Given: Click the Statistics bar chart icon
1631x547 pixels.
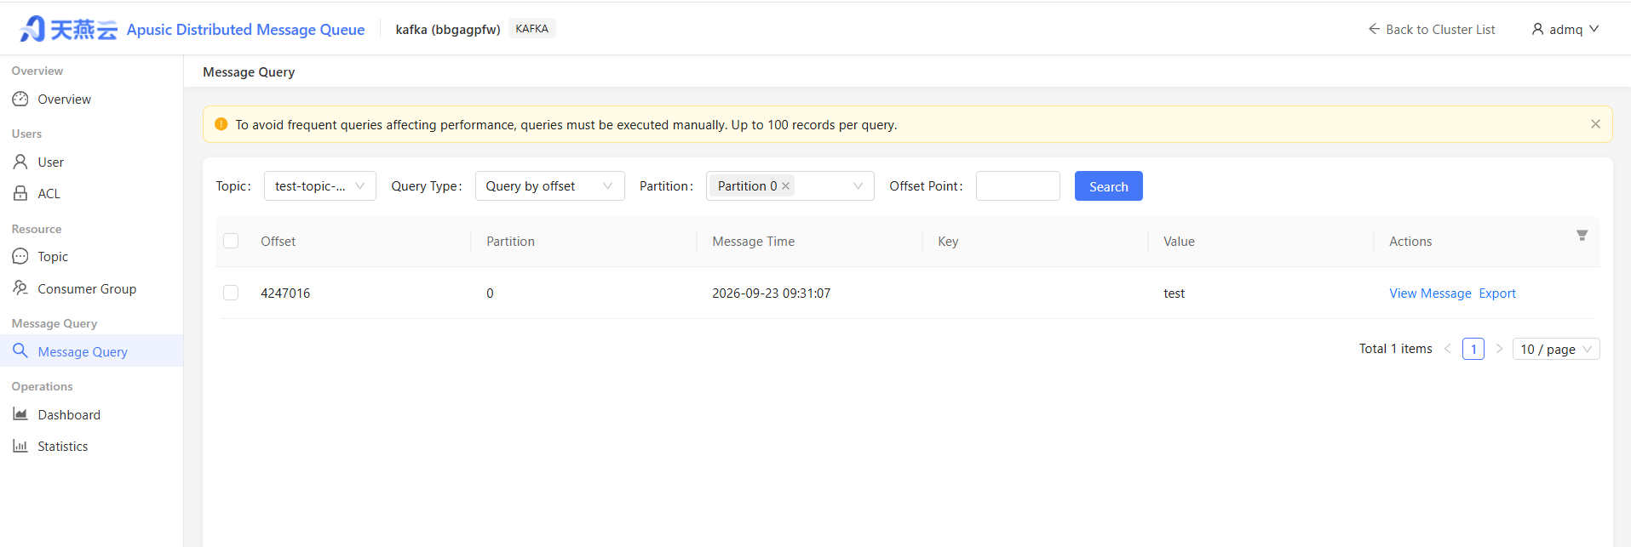Looking at the screenshot, I should pyautogui.click(x=20, y=446).
